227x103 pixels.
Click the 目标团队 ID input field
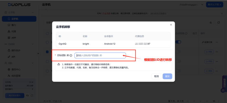click(100, 56)
